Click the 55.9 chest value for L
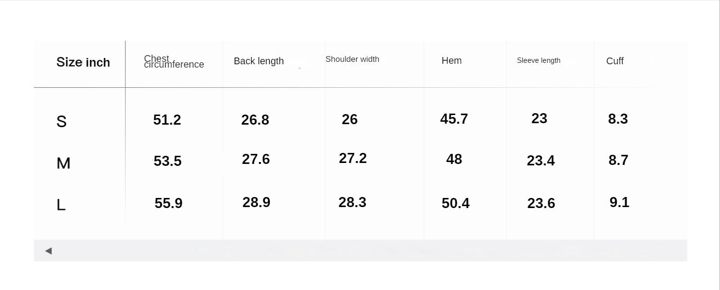This screenshot has width=720, height=290. click(x=168, y=203)
